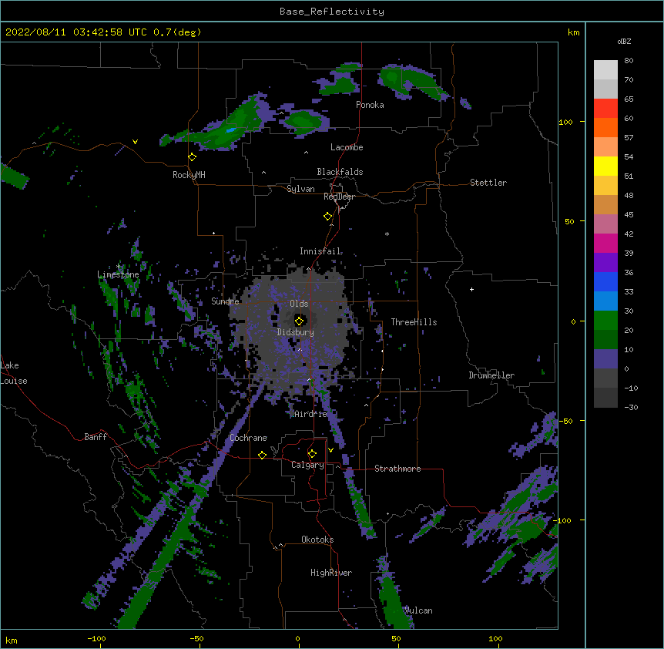Click the radar site marker between Olds and Didsbury
Screen dimensions: 664x649
point(300,321)
